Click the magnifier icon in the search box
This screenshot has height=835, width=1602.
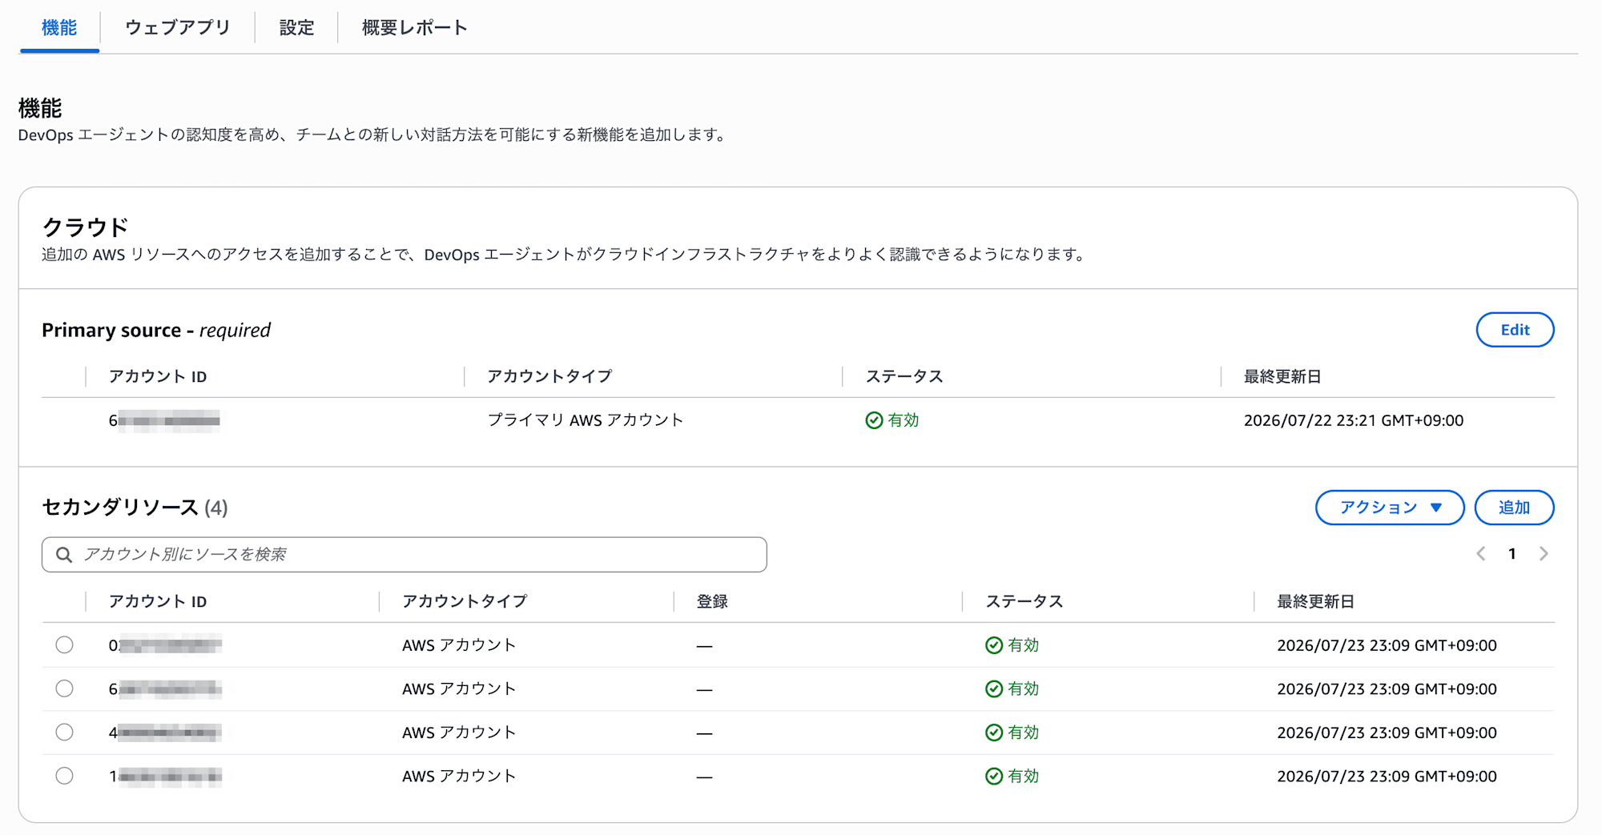pos(64,555)
